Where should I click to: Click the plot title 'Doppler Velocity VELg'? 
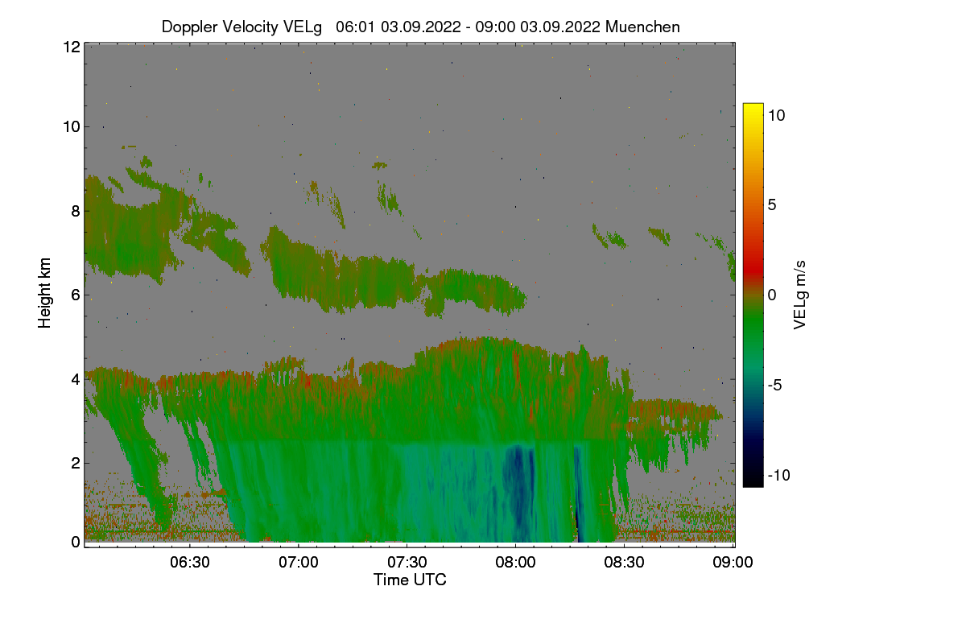pos(242,27)
